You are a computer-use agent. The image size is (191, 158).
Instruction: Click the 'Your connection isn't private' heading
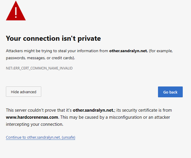click(x=53, y=38)
